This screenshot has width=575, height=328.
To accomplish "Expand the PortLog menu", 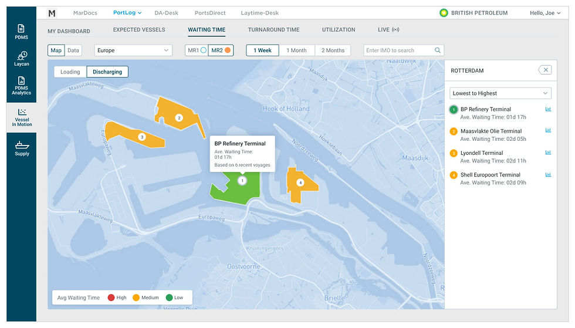I will click(x=127, y=12).
